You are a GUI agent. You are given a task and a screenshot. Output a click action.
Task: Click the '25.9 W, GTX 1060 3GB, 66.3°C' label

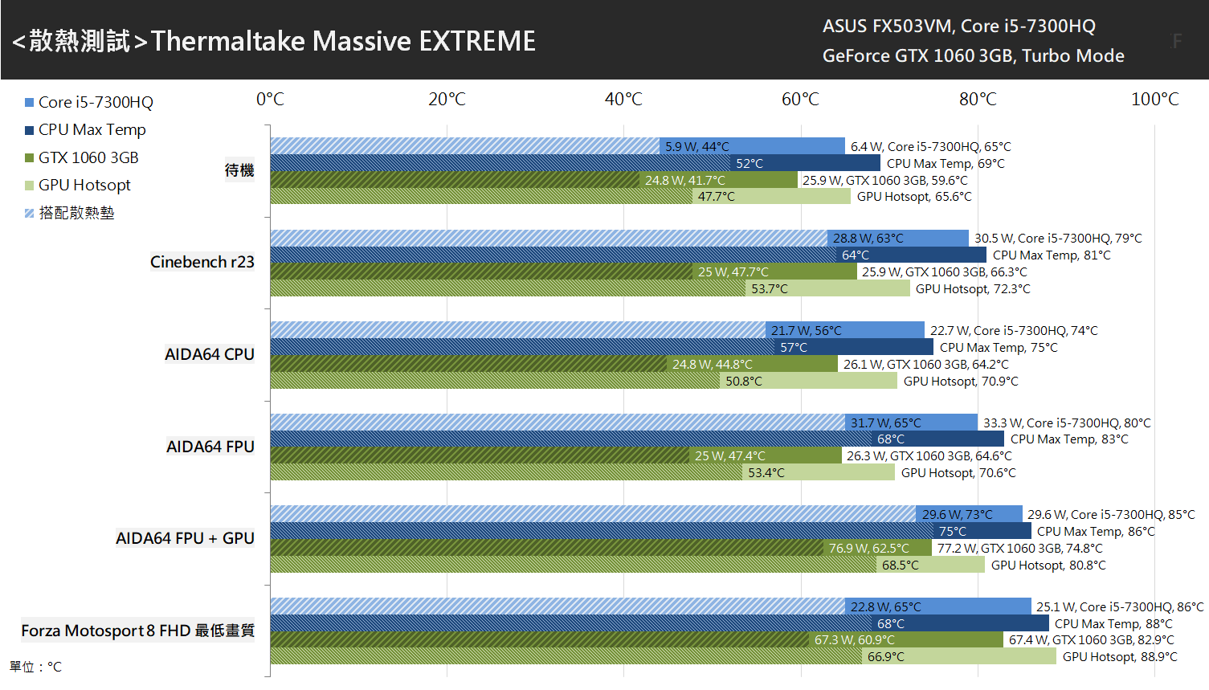point(945,272)
